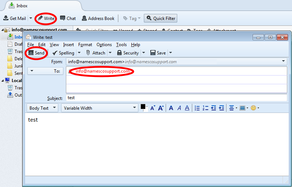Collapse the info@namescosupport.com account tree

3,30
